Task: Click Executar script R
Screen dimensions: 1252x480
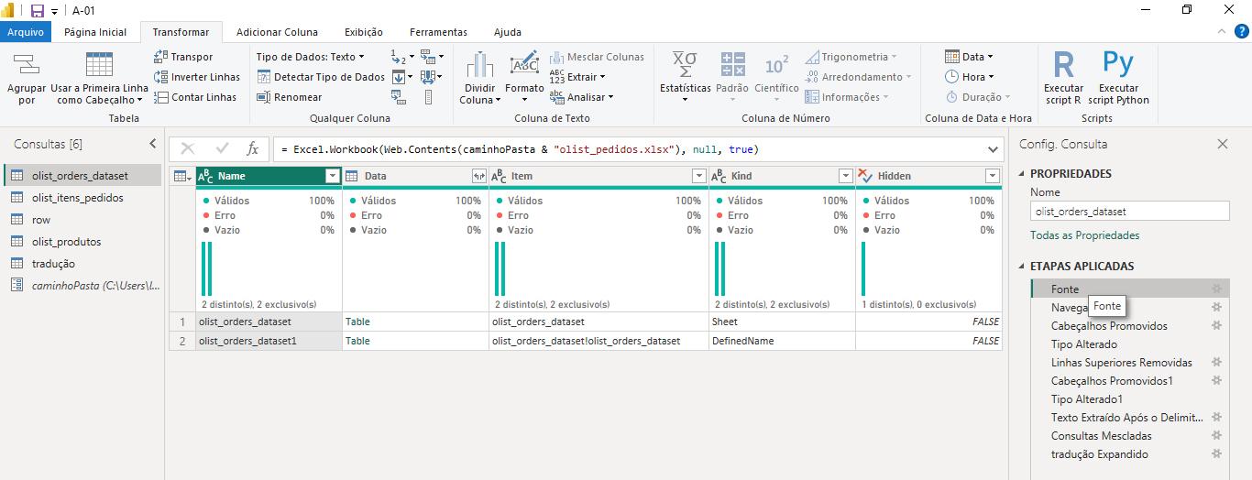Action: point(1063,79)
